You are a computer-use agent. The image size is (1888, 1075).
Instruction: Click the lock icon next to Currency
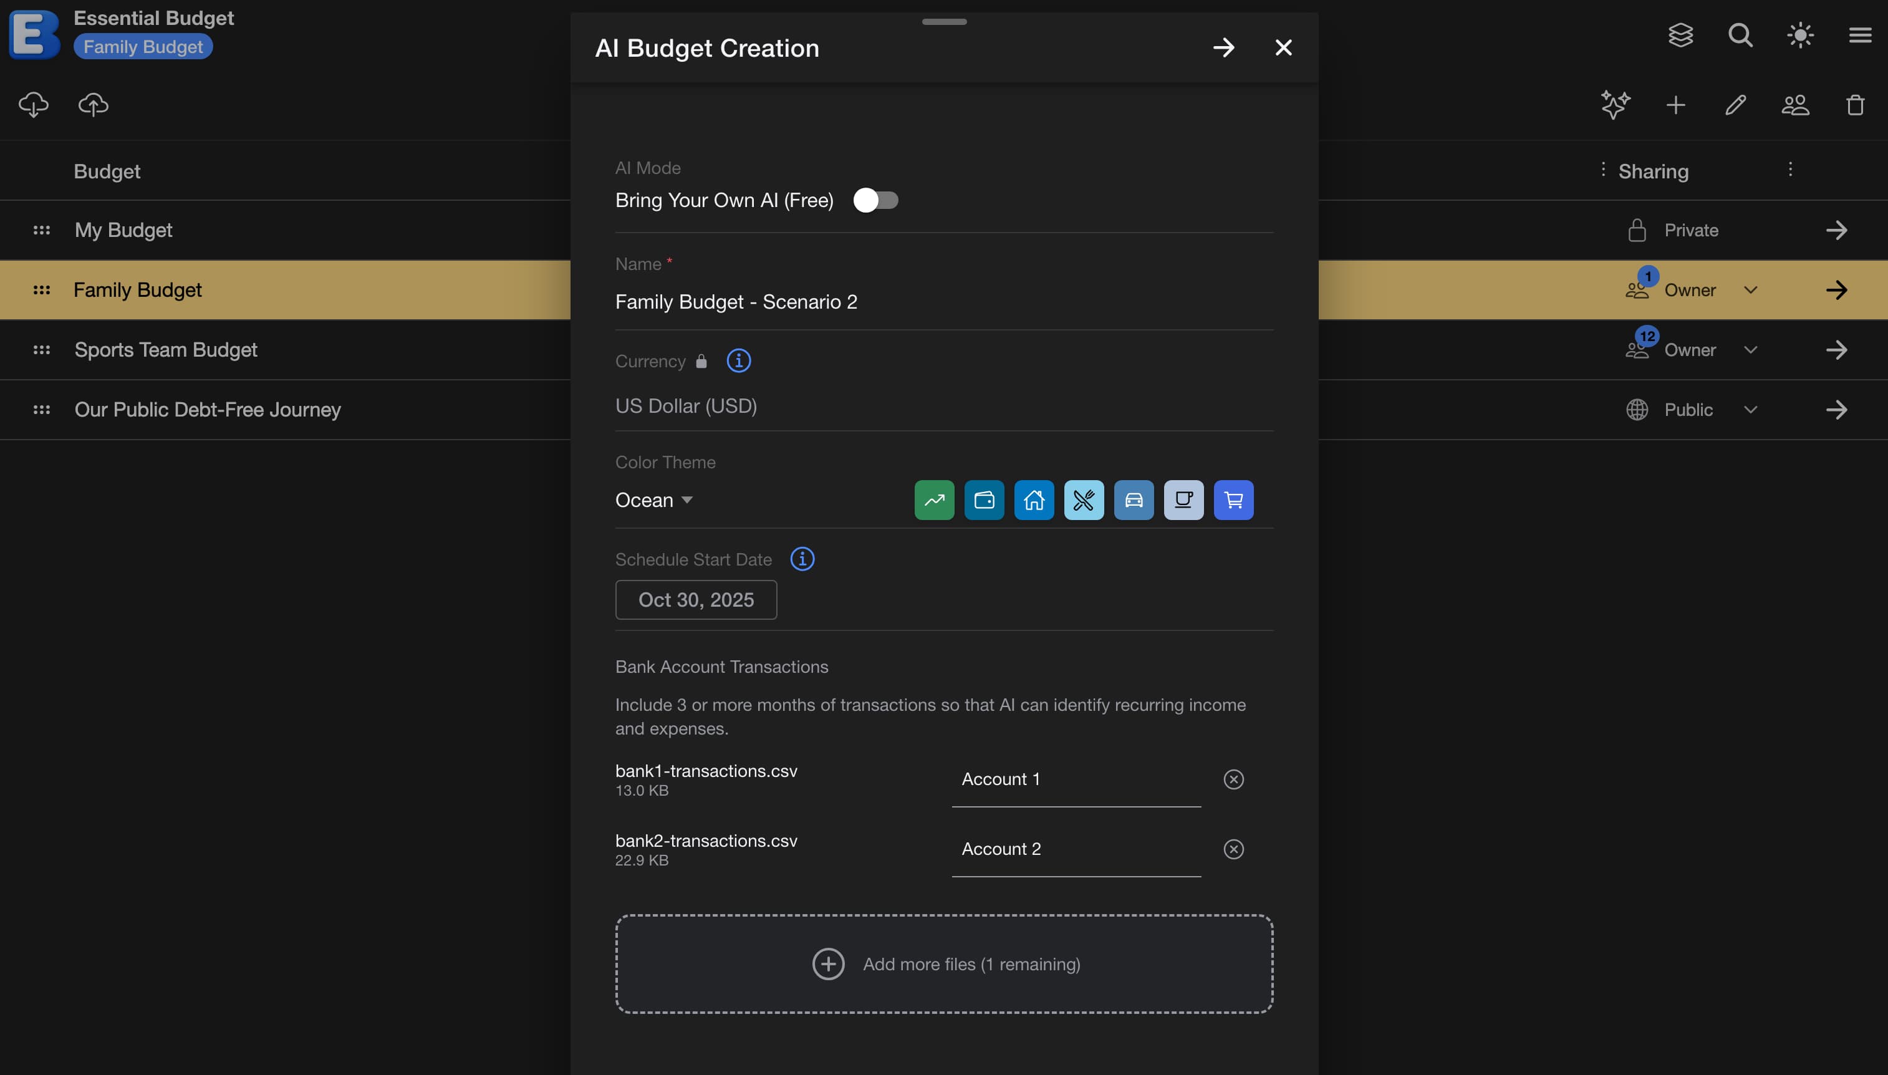point(700,361)
